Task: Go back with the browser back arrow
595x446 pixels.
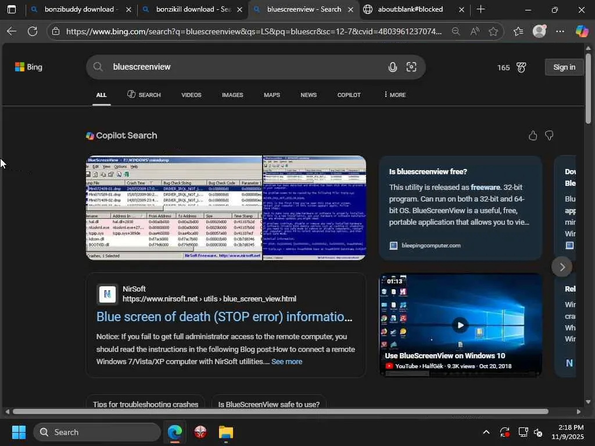Action: click(12, 31)
